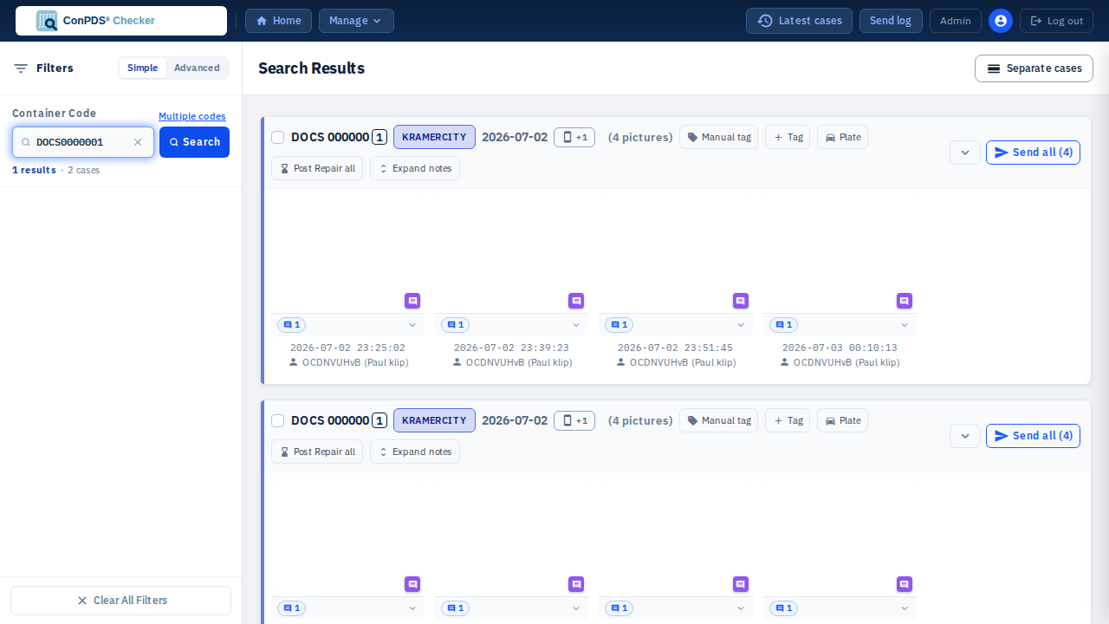Screen dimensions: 1109x624
Task: Go to the Home page
Action: (278, 21)
